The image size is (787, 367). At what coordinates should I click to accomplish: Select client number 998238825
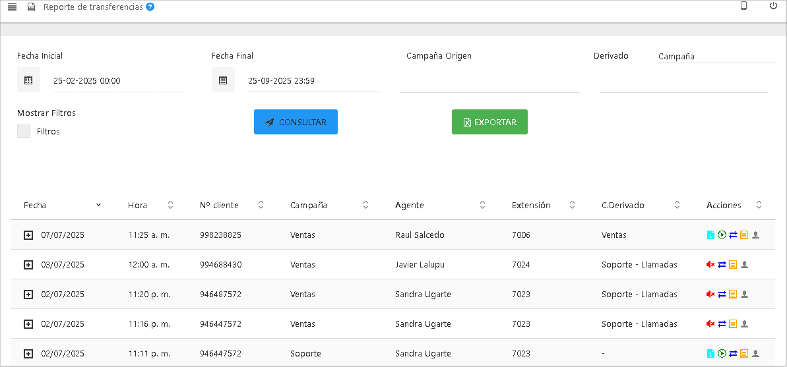220,235
